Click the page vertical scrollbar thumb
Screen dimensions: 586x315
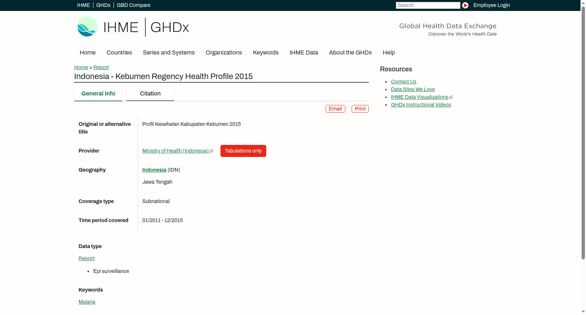pyautogui.click(x=583, y=132)
